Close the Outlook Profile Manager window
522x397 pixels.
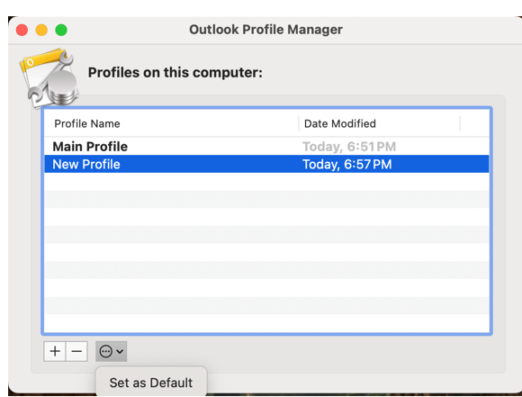click(22, 30)
